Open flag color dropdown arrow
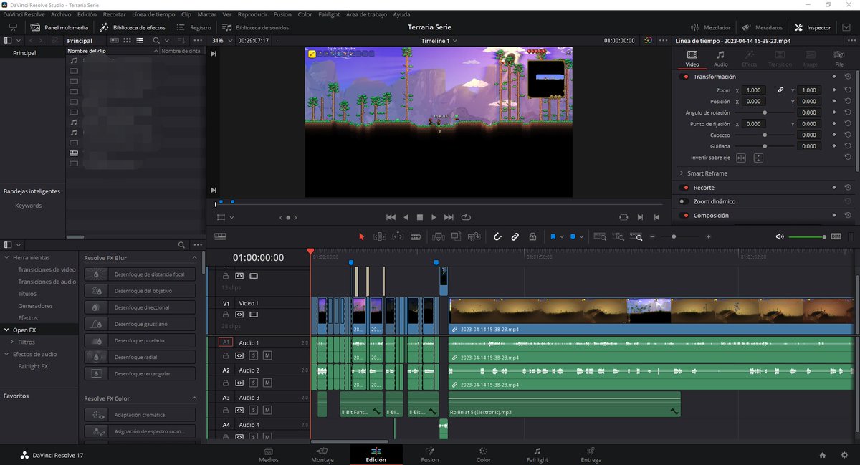The height and width of the screenshot is (465, 860). click(x=562, y=236)
